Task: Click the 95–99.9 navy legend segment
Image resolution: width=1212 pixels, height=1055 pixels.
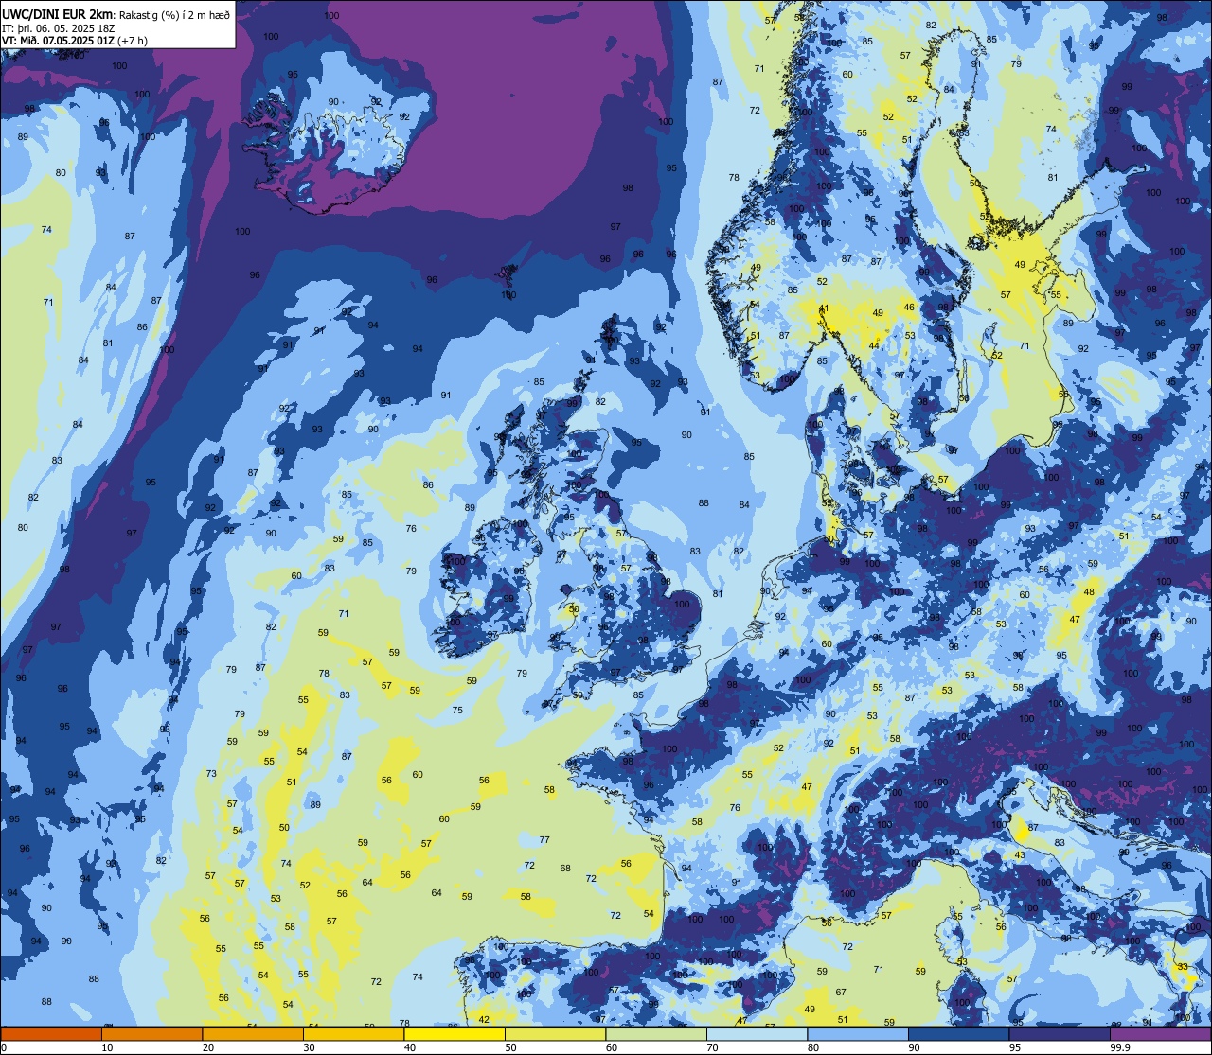Action: coord(1060,1033)
